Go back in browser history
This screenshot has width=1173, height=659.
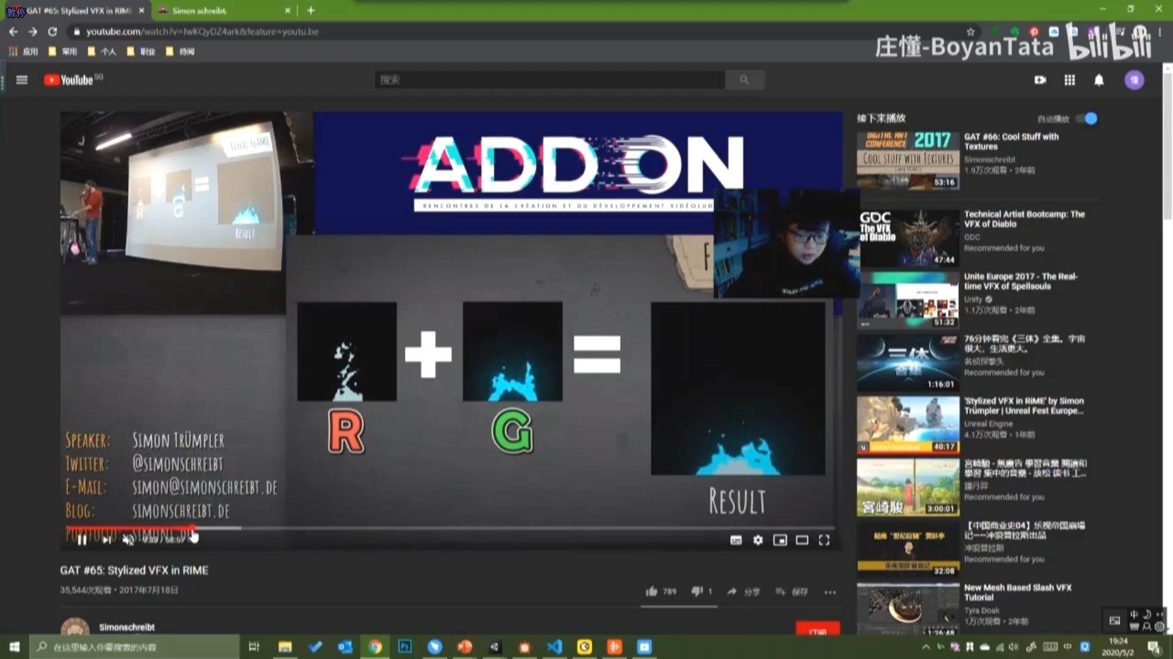tap(13, 32)
